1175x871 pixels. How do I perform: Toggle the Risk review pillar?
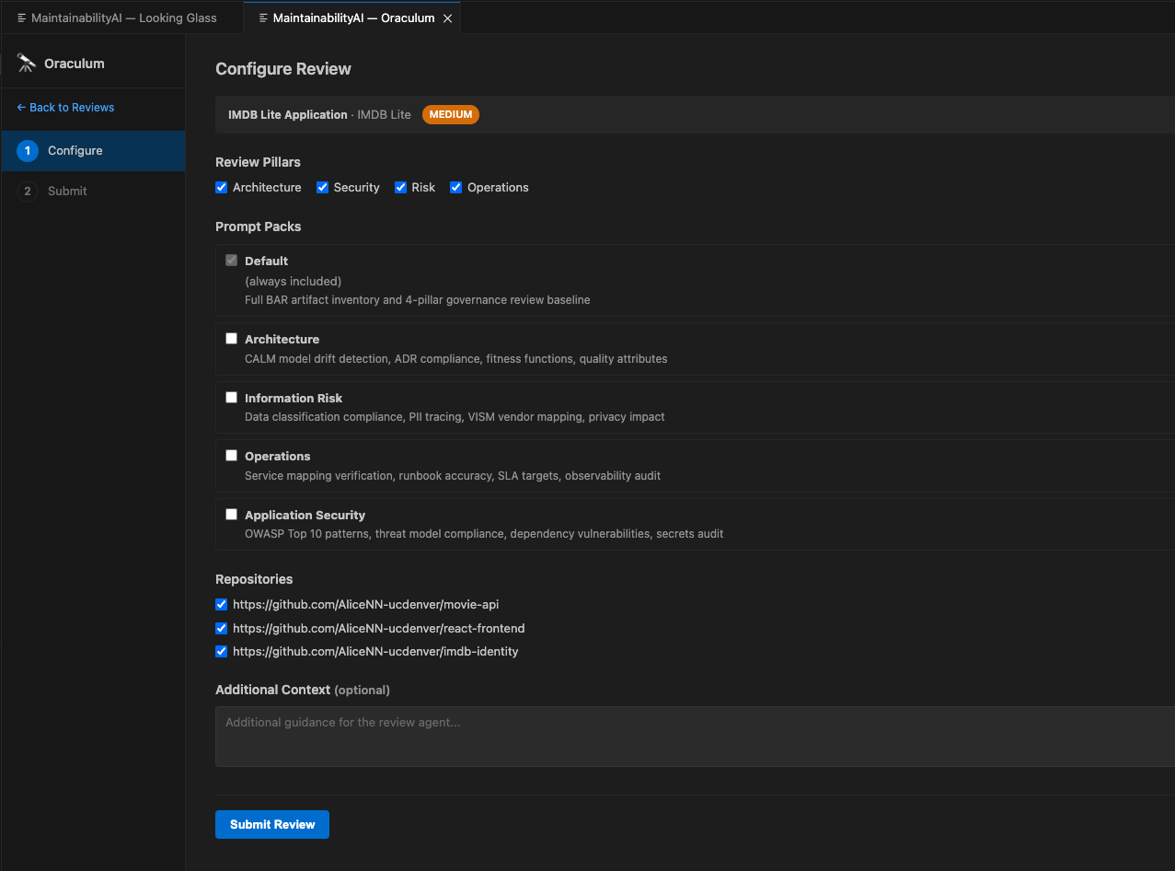click(400, 187)
